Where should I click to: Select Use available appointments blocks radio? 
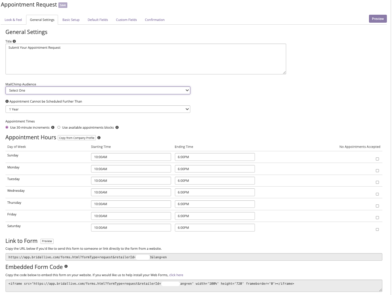click(59, 127)
